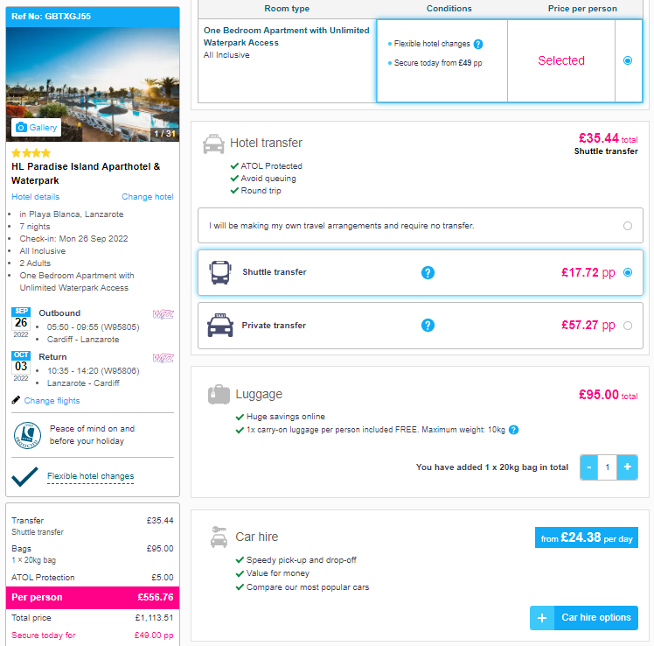This screenshot has width=654, height=646.
Task: Click the checkmark icon beside Flexible hotel changes
Action: pos(24,476)
